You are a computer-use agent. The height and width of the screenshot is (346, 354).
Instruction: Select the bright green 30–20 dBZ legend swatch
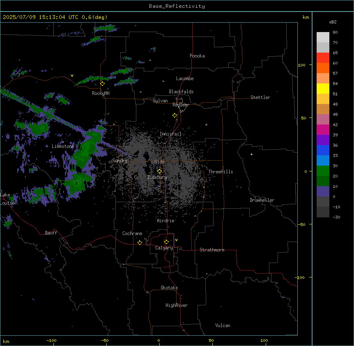click(323, 171)
